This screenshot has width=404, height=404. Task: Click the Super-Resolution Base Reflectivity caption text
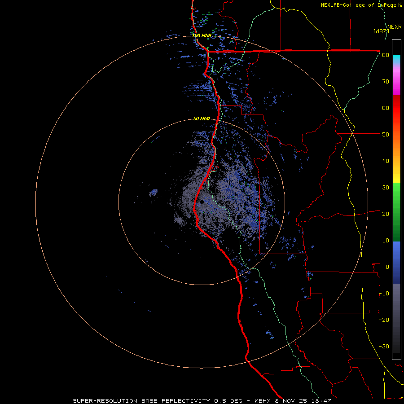(x=202, y=401)
